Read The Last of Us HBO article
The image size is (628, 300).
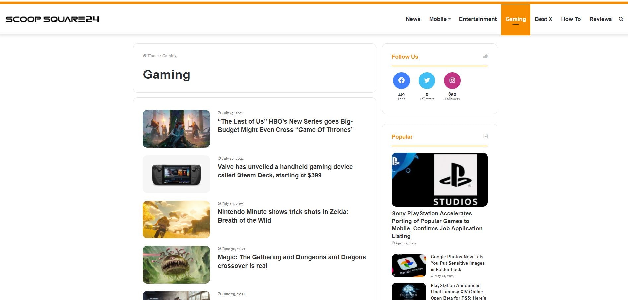(285, 125)
